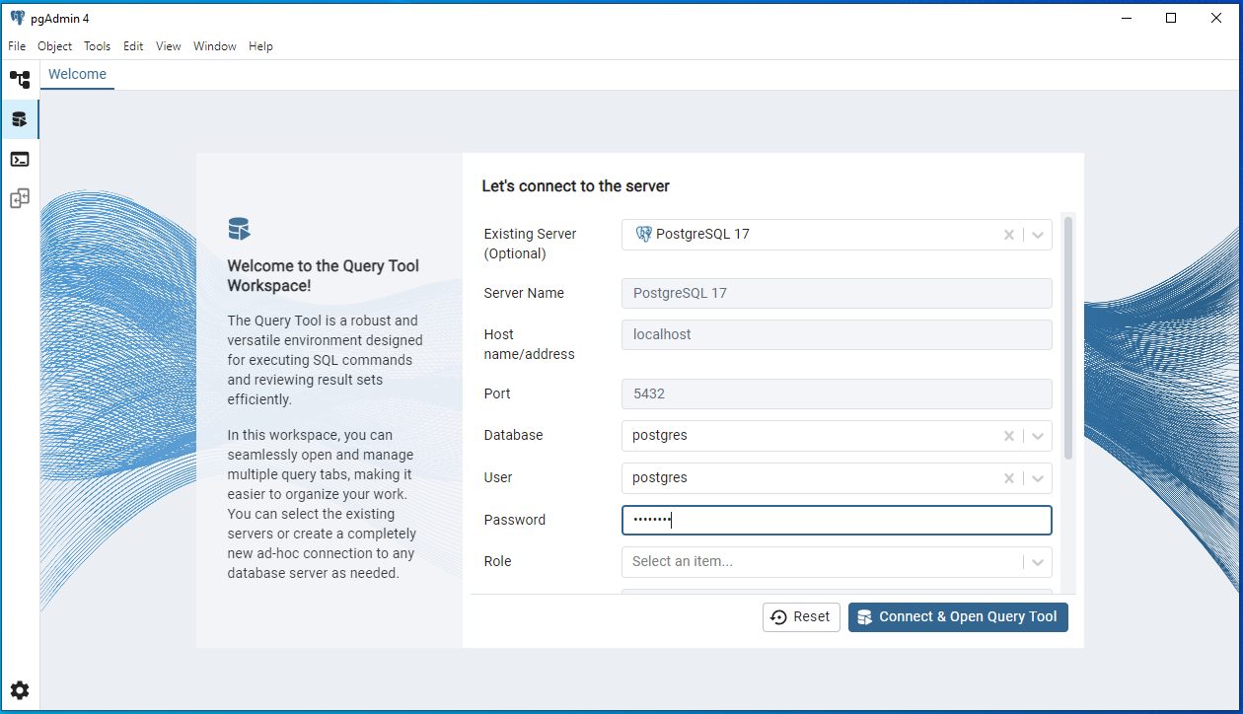Open the settings gear in sidebar

[20, 690]
